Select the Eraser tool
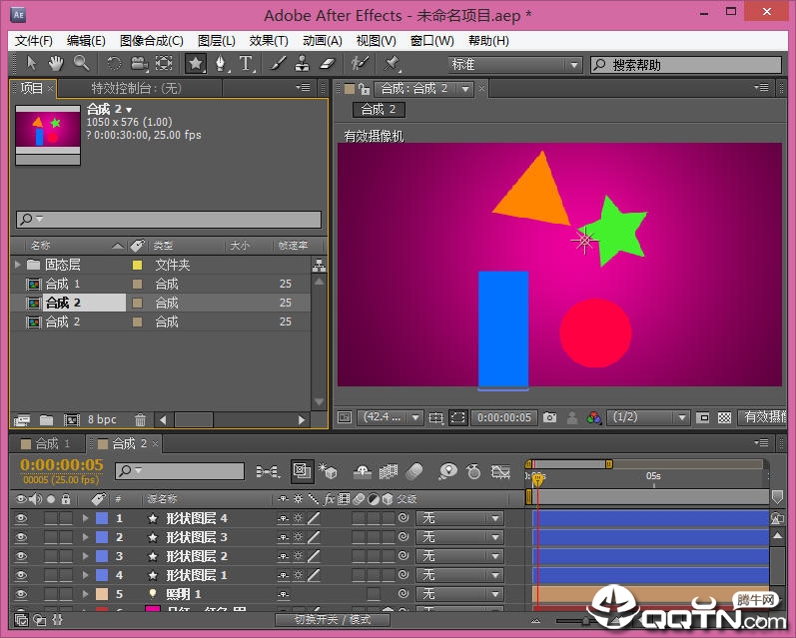 328,64
